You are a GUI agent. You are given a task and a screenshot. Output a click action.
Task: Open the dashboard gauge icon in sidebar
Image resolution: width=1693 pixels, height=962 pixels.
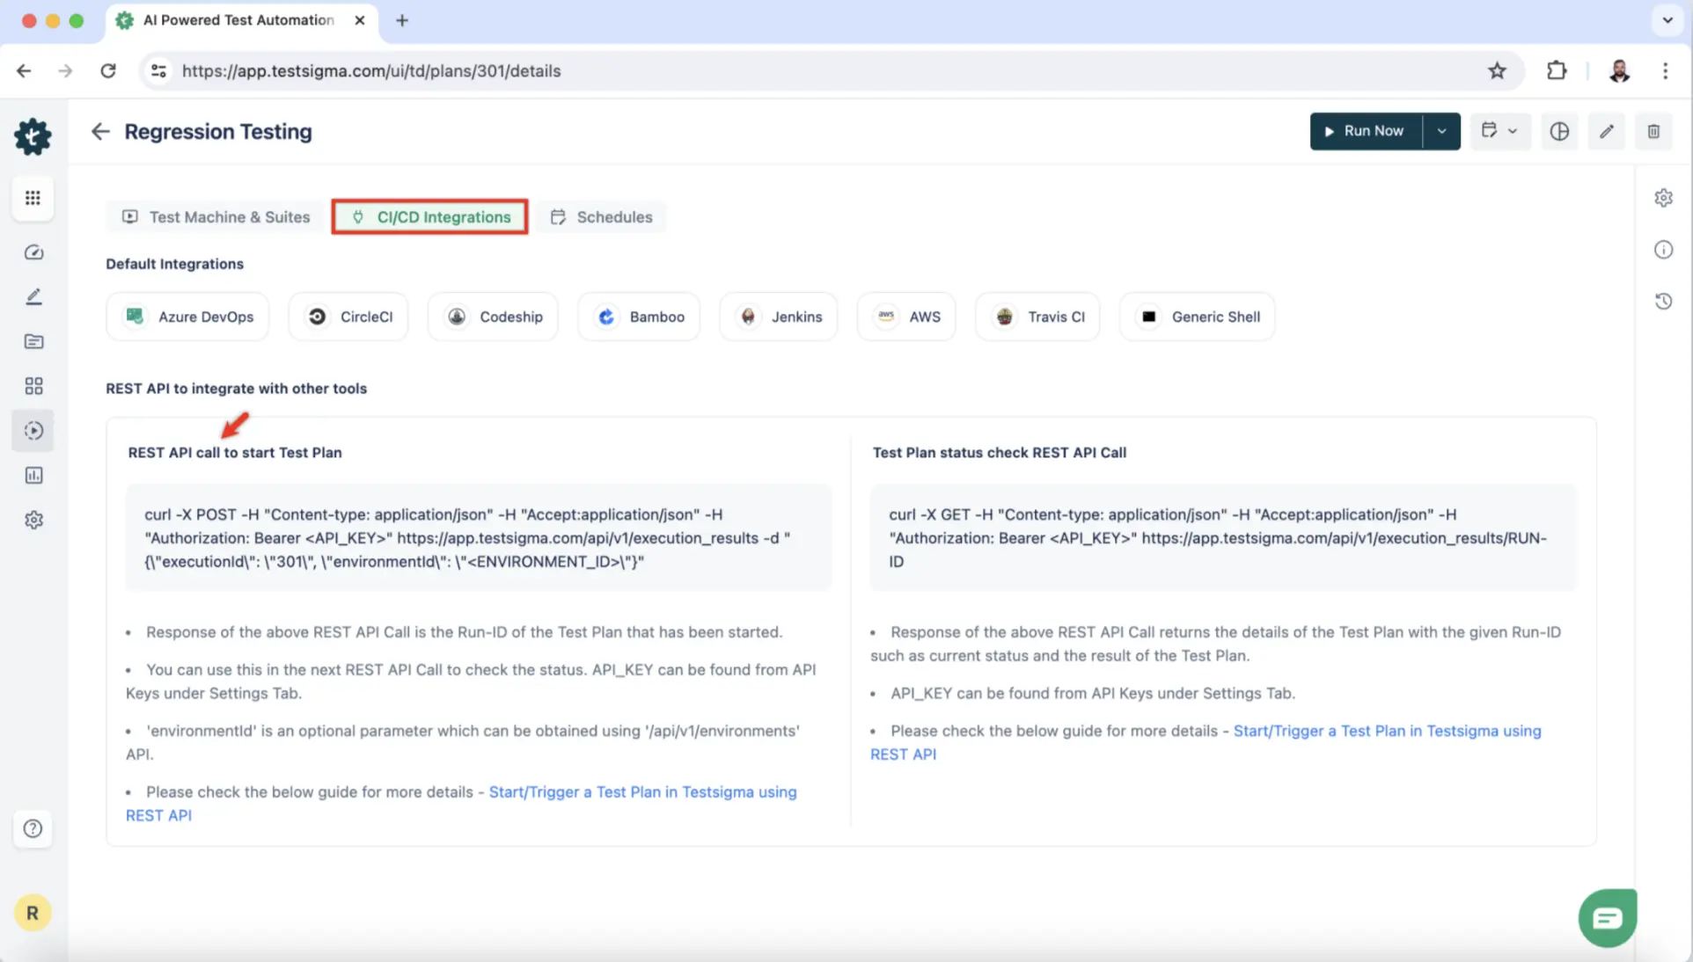coord(33,252)
